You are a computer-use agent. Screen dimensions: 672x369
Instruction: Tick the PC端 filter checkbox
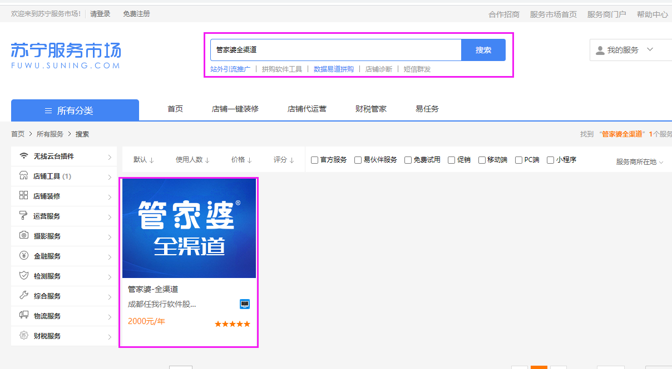point(518,160)
